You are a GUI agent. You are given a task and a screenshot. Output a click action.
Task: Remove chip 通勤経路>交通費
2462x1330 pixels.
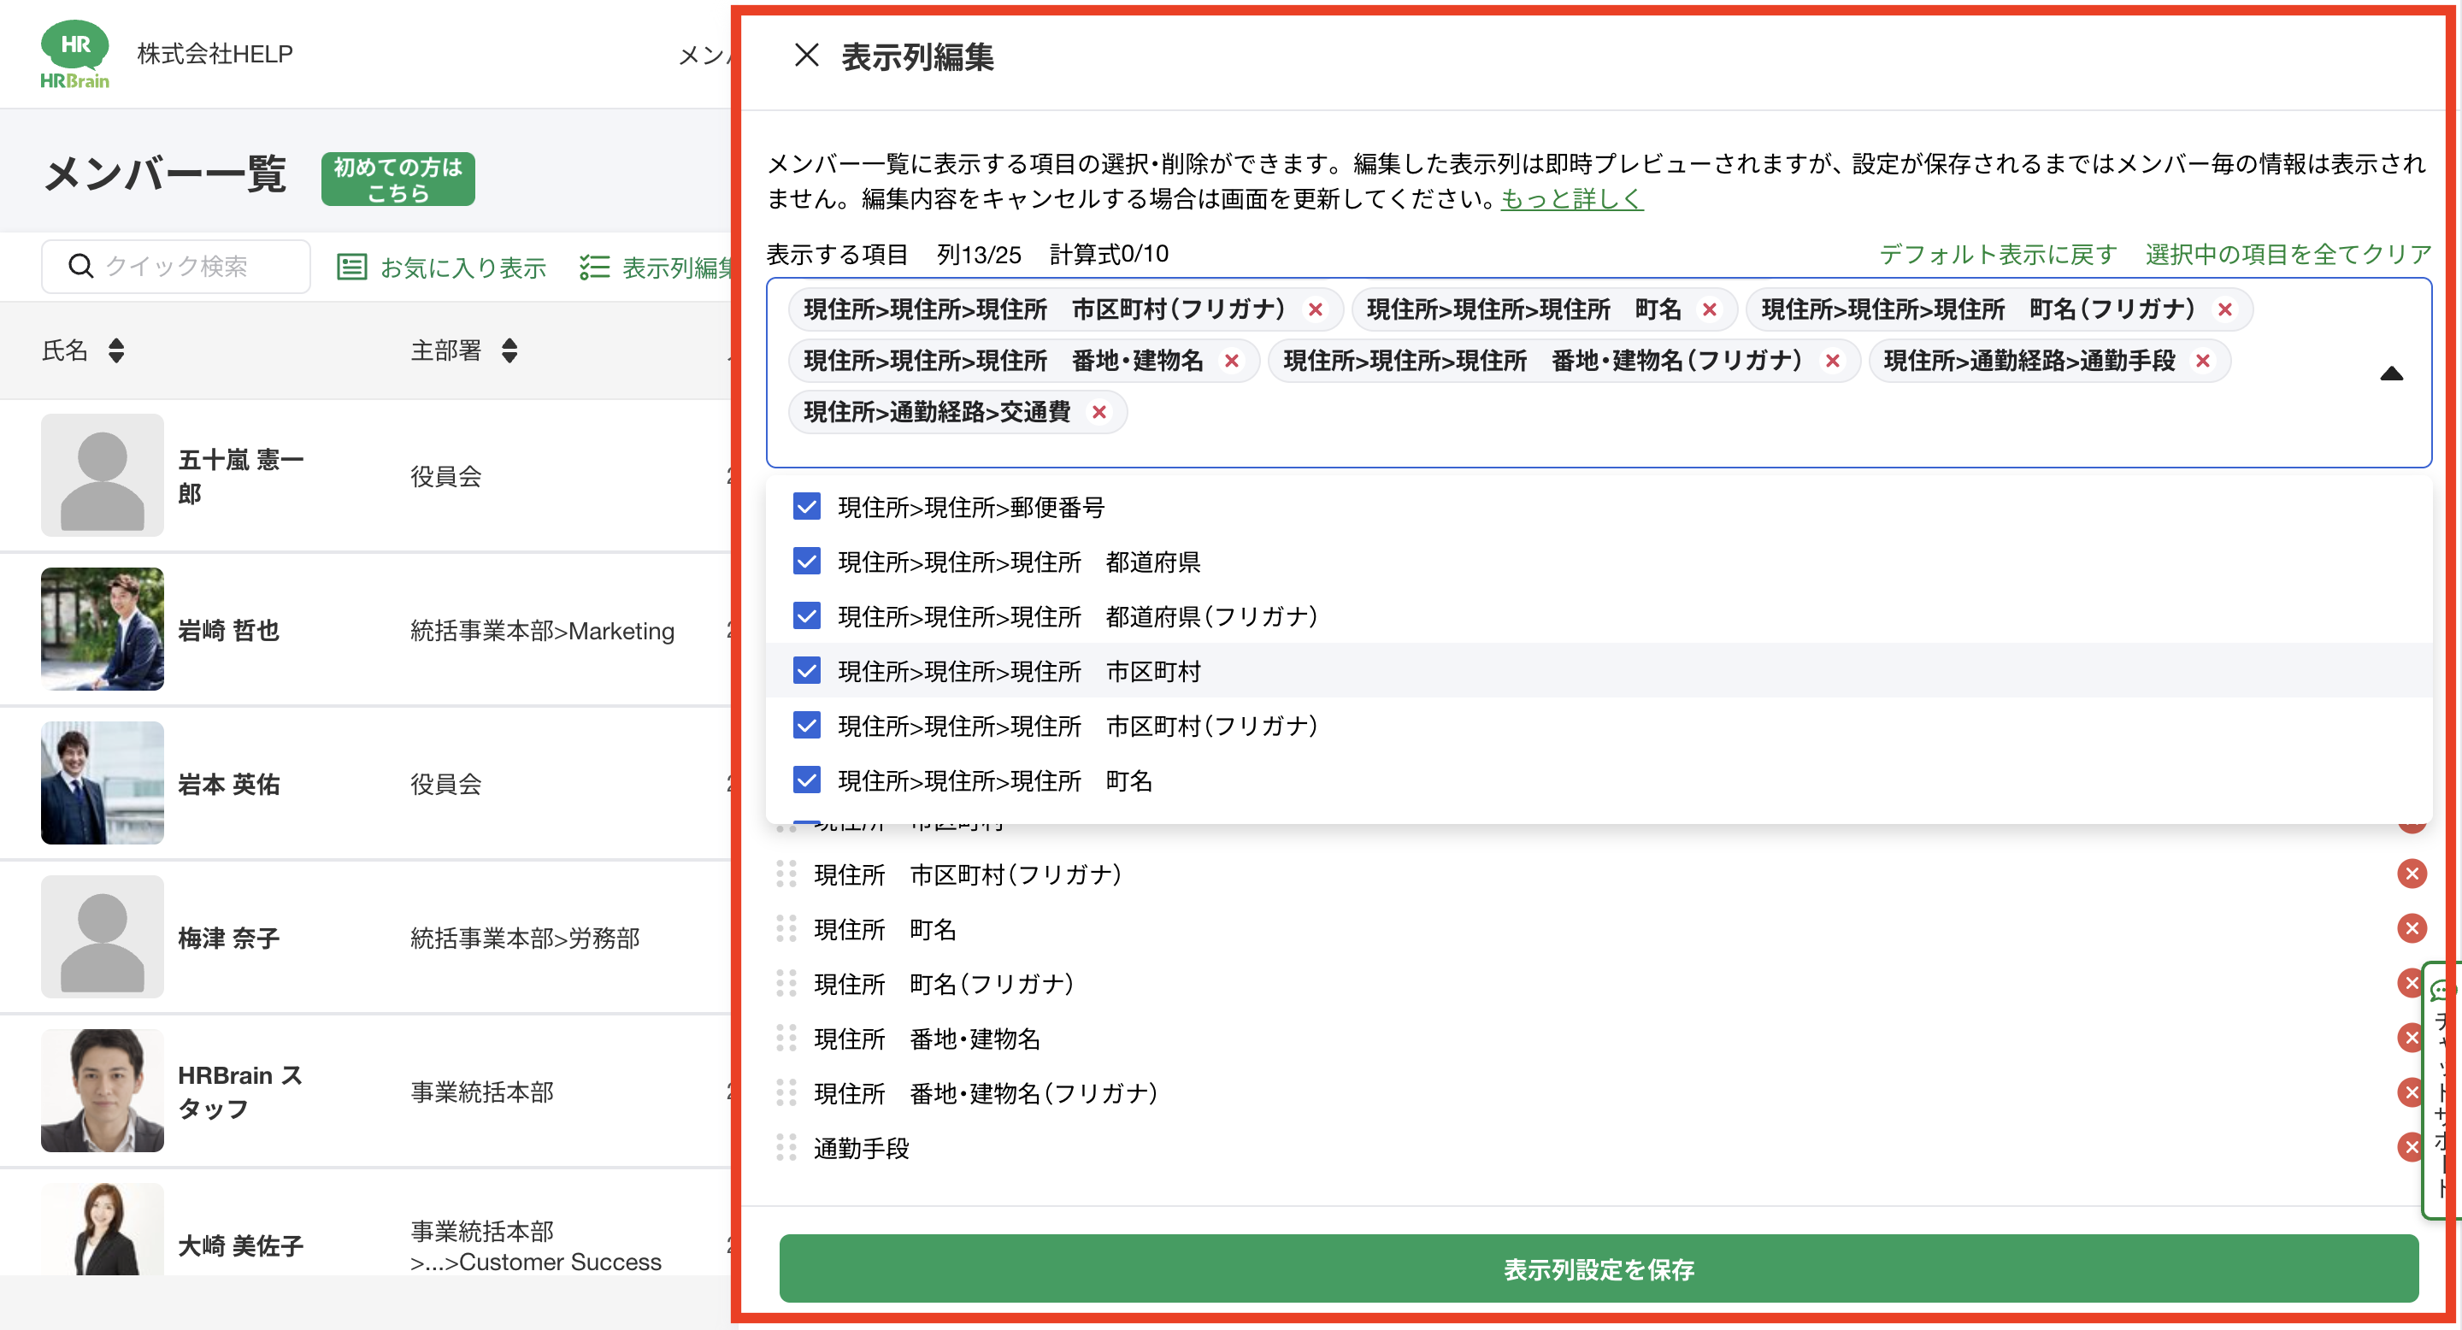(1099, 412)
